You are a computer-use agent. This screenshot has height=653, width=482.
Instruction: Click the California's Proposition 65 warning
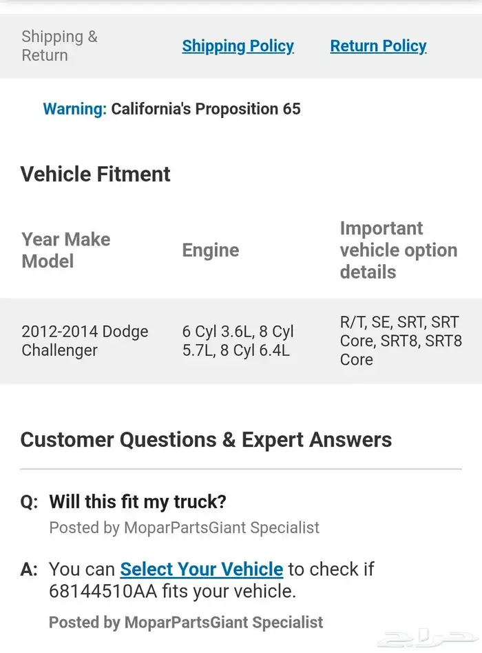click(171, 109)
